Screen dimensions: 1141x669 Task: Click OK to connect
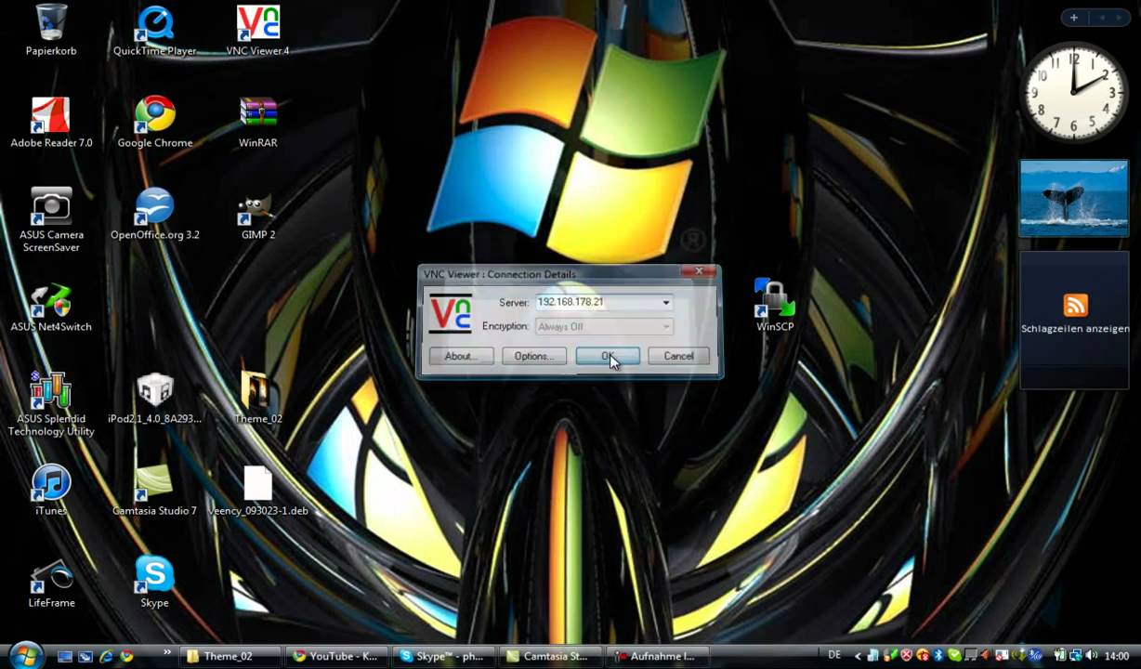point(608,356)
